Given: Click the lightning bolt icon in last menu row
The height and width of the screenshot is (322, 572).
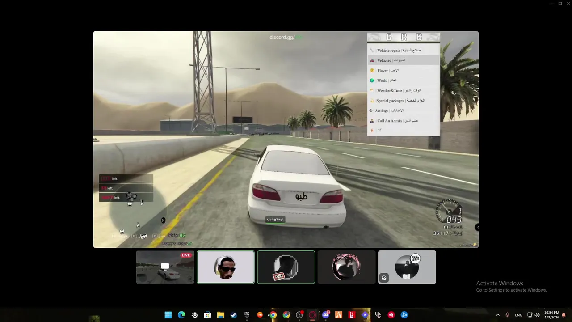Looking at the screenshot, I should [372, 131].
